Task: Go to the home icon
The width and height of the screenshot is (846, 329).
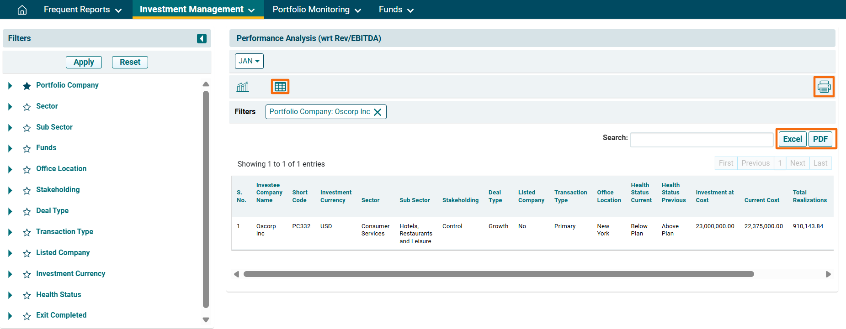Action: (22, 10)
